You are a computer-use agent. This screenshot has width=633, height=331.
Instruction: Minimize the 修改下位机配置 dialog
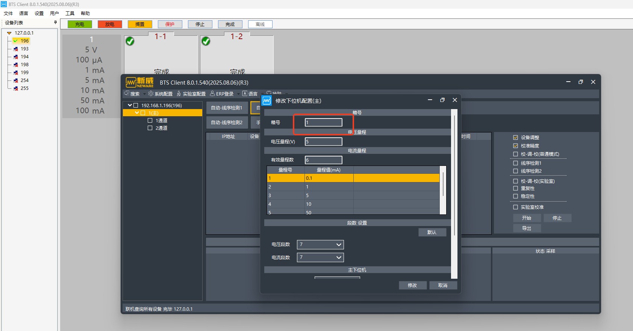430,100
